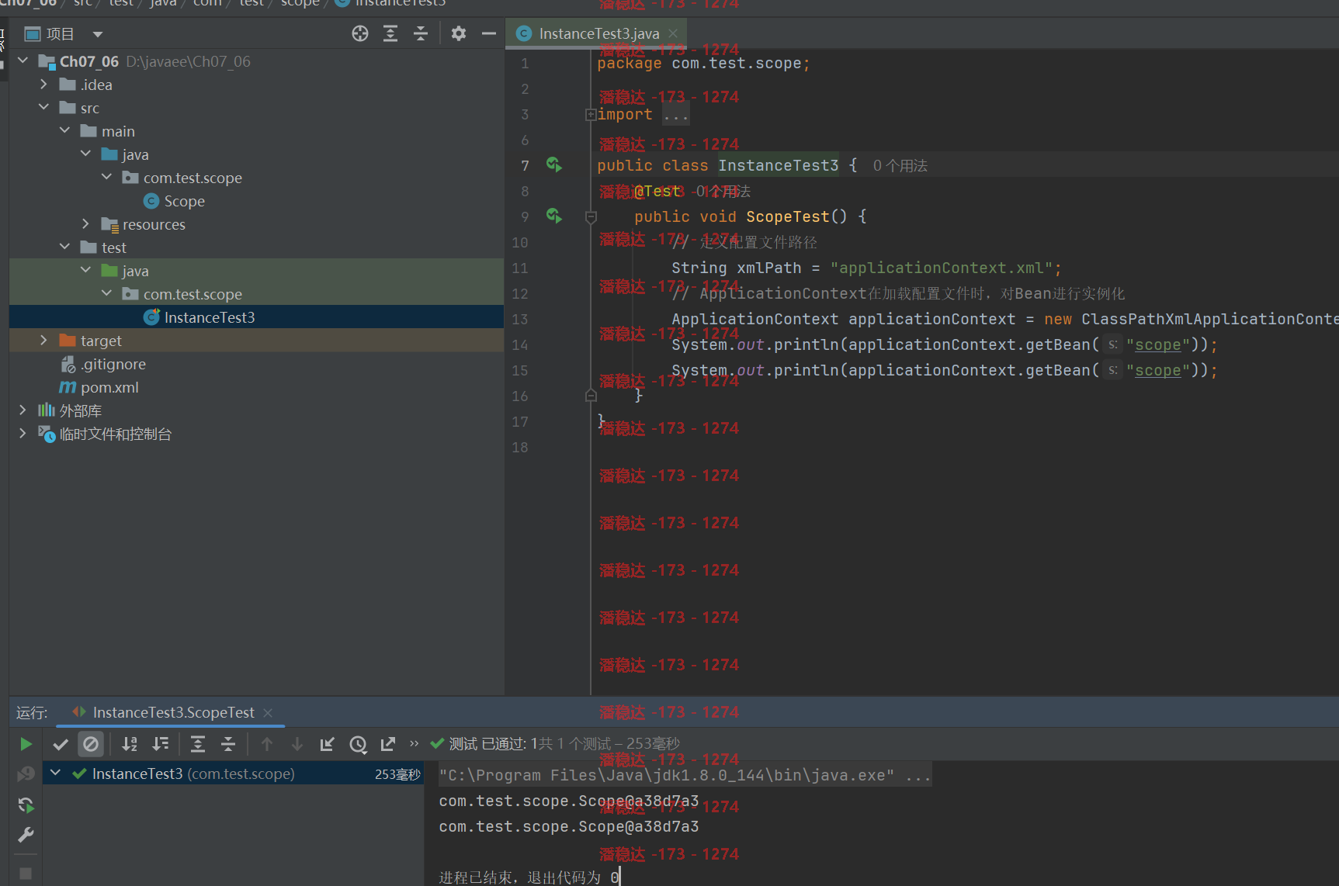Image resolution: width=1339 pixels, height=886 pixels.
Task: Show more run toolbar actions
Action: [x=414, y=743]
